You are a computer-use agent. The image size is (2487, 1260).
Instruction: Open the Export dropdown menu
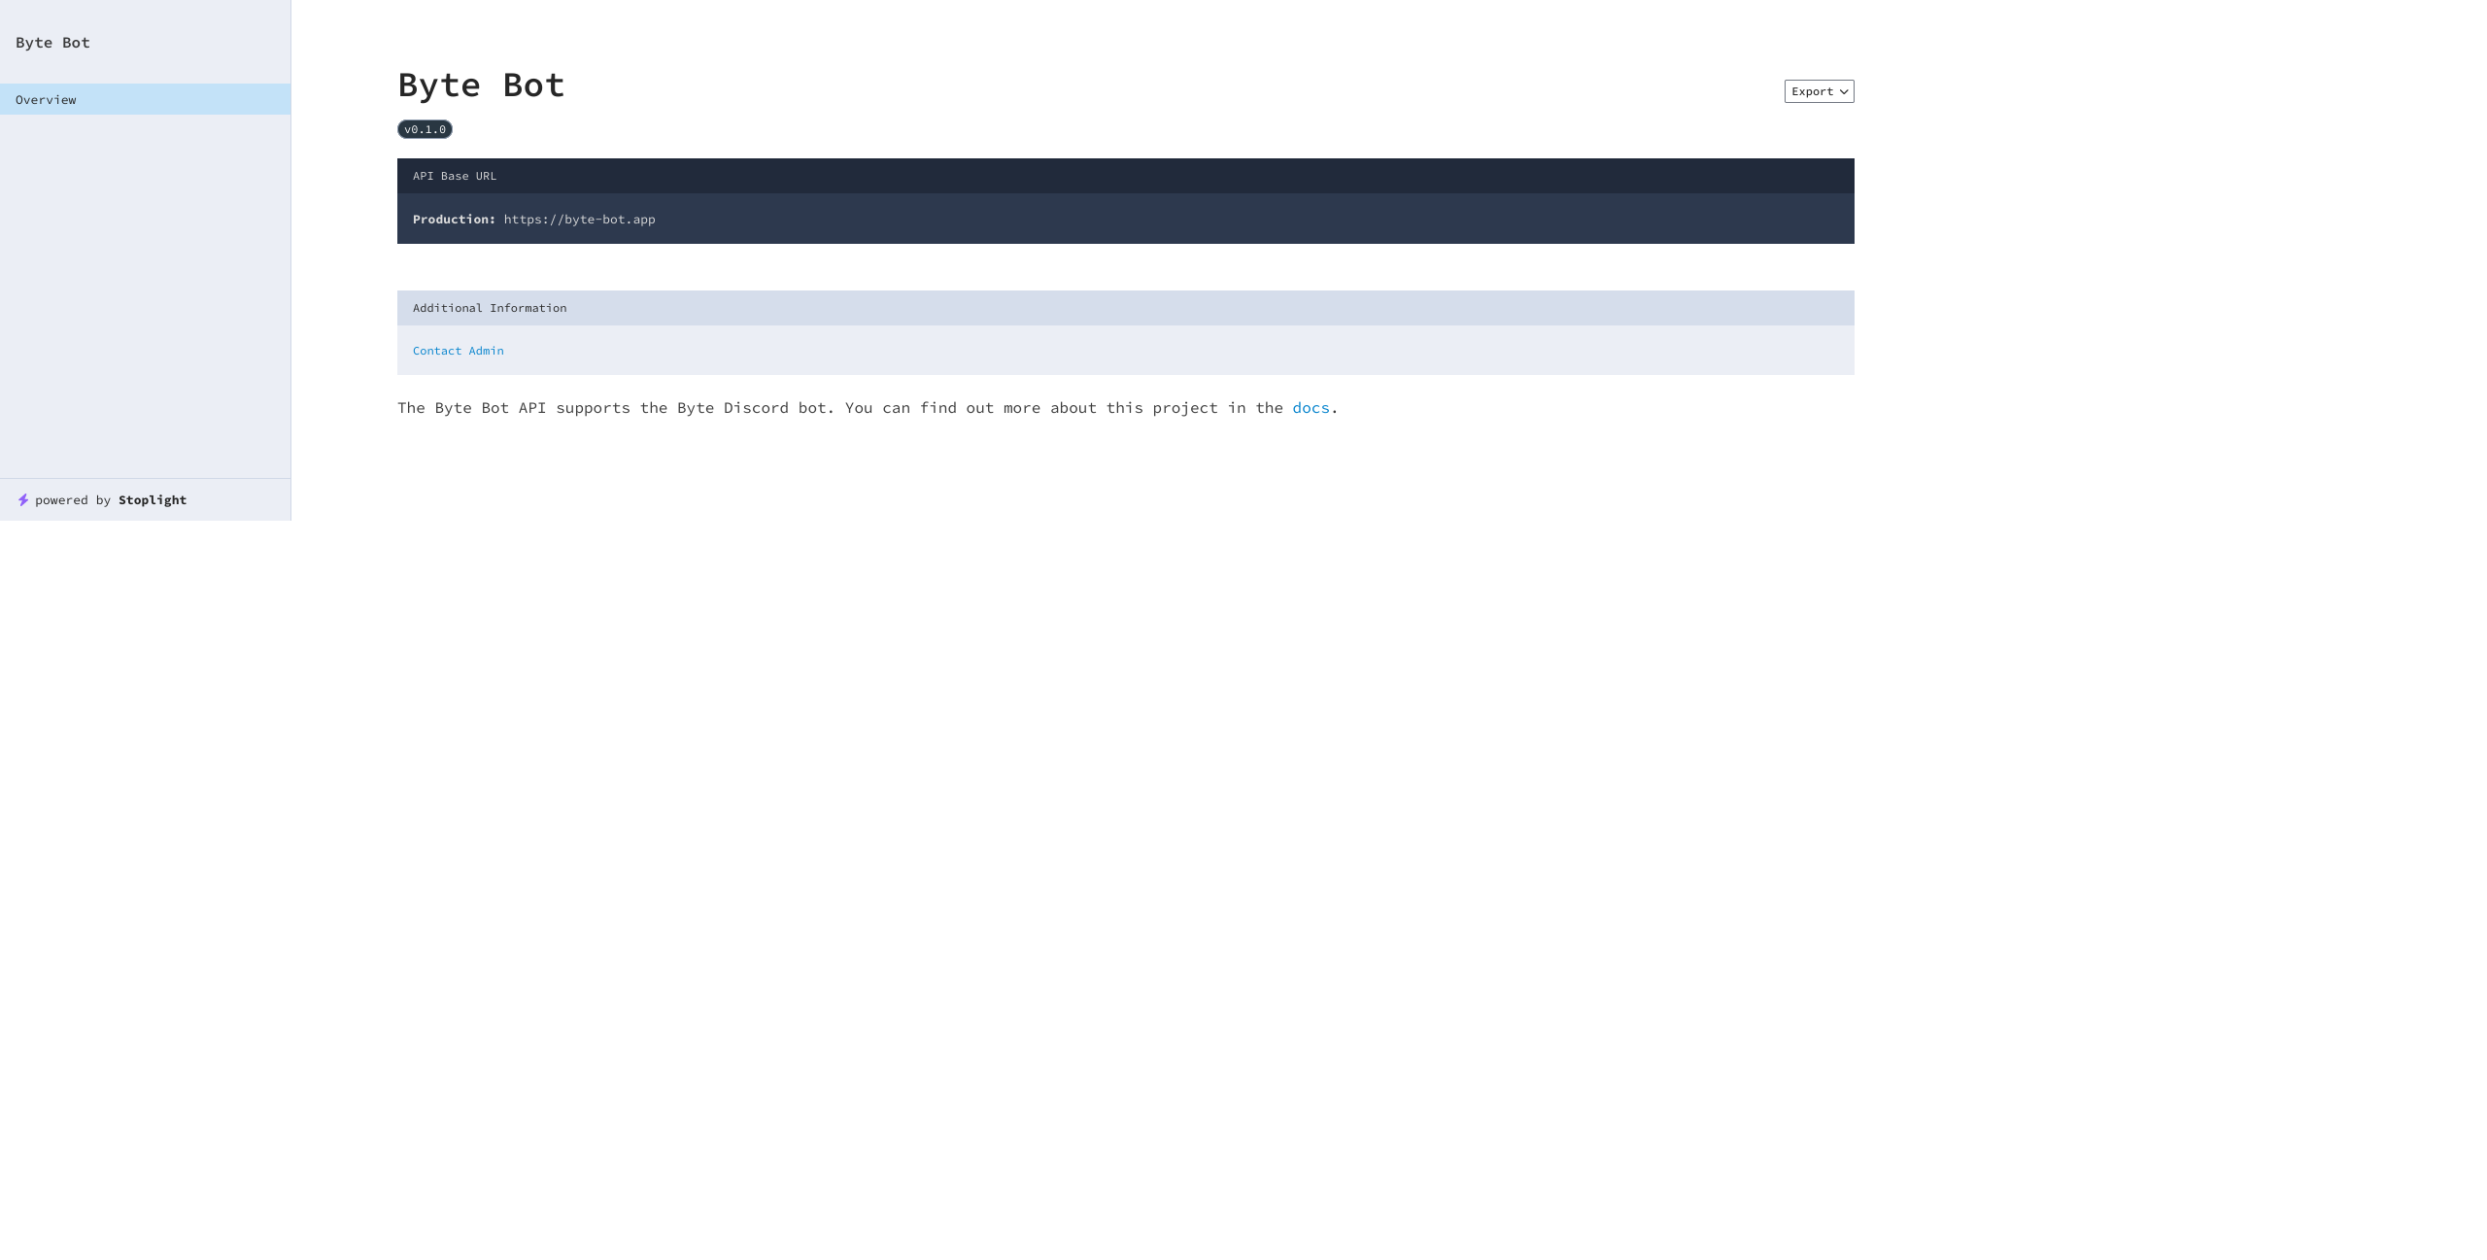1819,91
